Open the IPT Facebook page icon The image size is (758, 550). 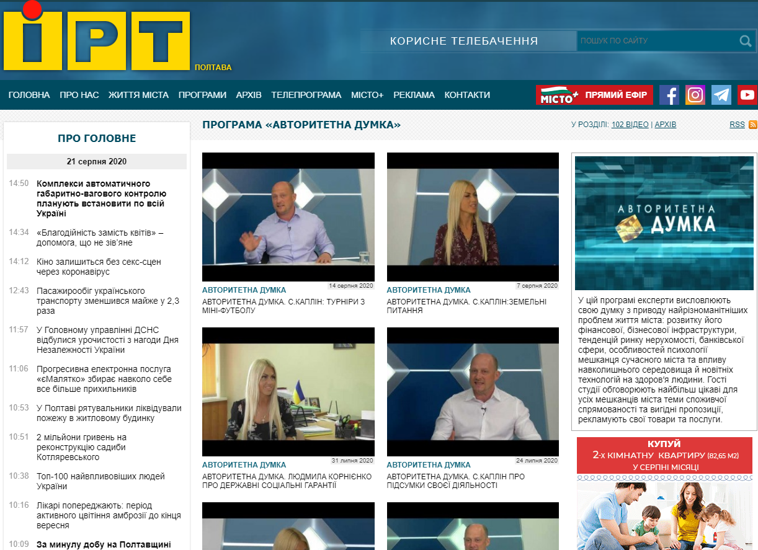669,95
